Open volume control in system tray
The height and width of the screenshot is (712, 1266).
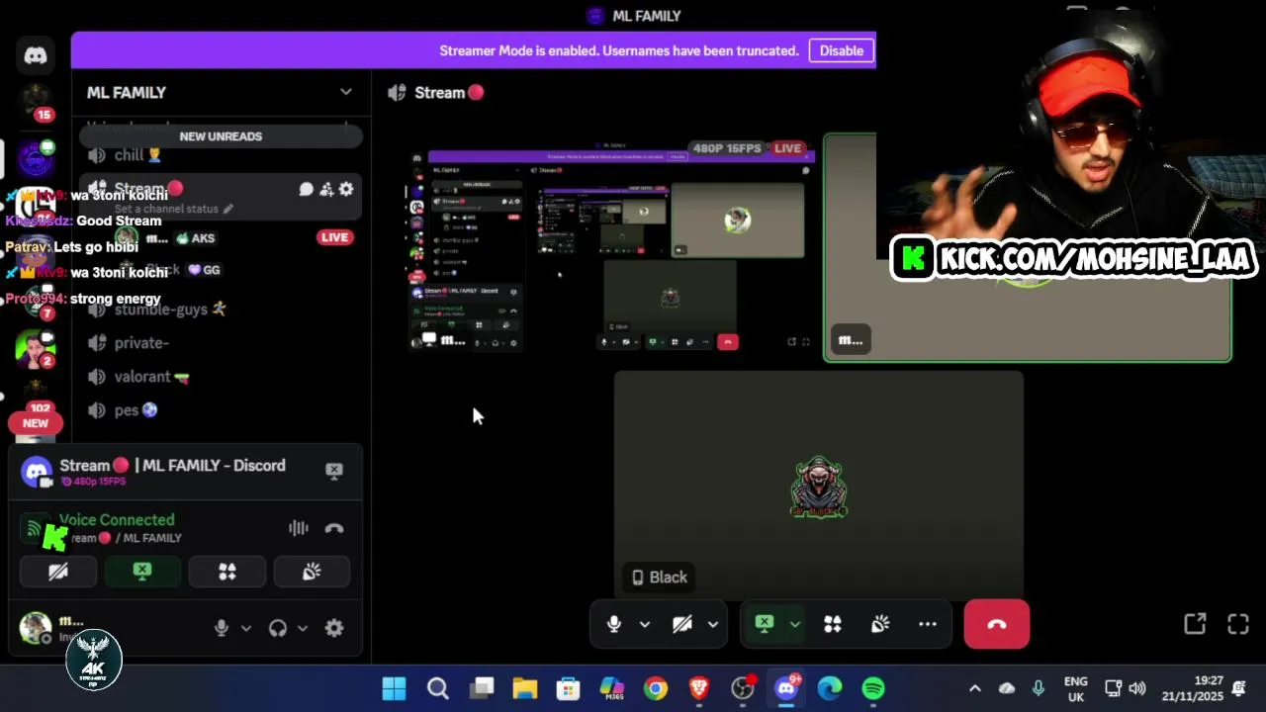pyautogui.click(x=1137, y=688)
